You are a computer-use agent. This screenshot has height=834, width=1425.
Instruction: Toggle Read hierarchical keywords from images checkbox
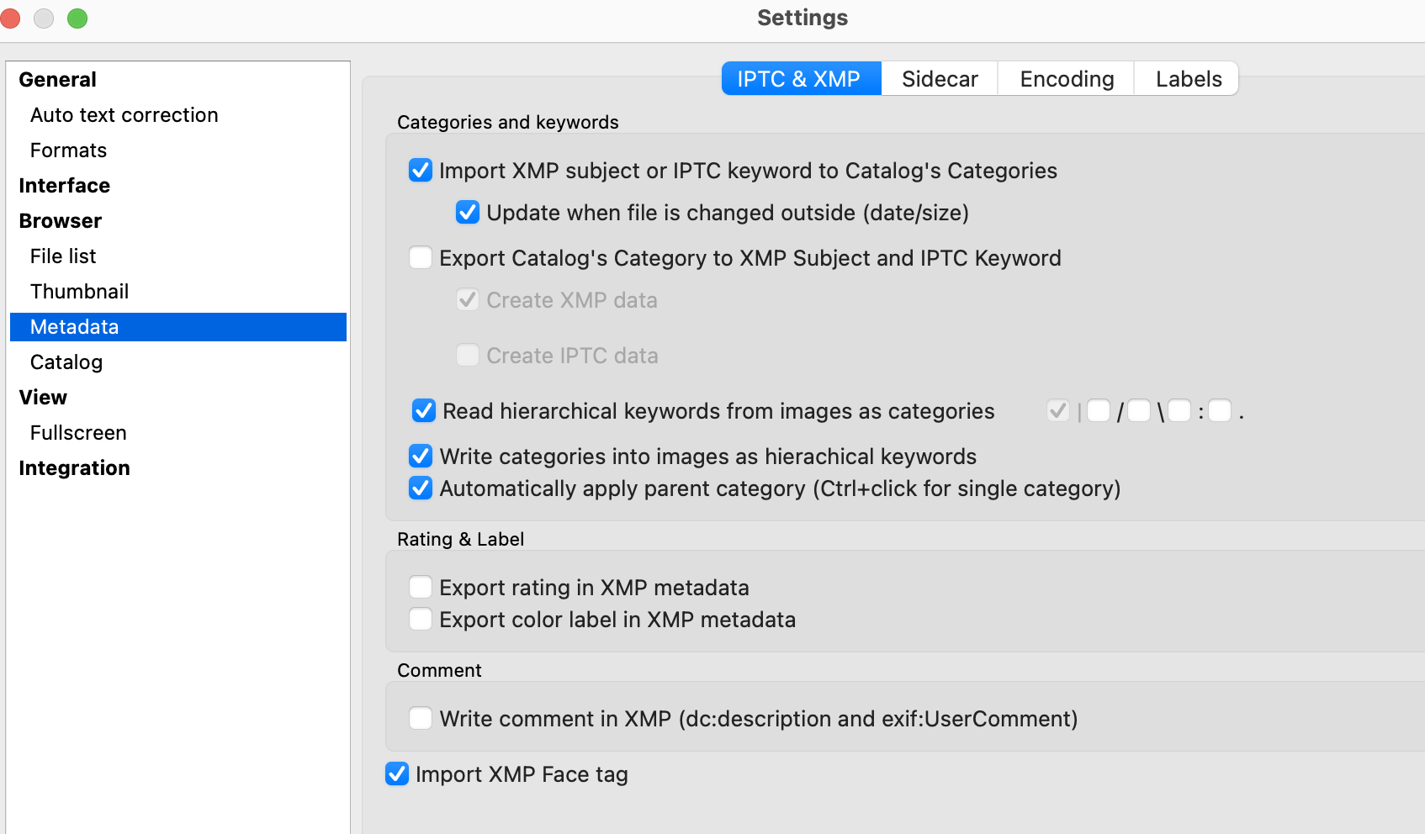click(x=424, y=411)
